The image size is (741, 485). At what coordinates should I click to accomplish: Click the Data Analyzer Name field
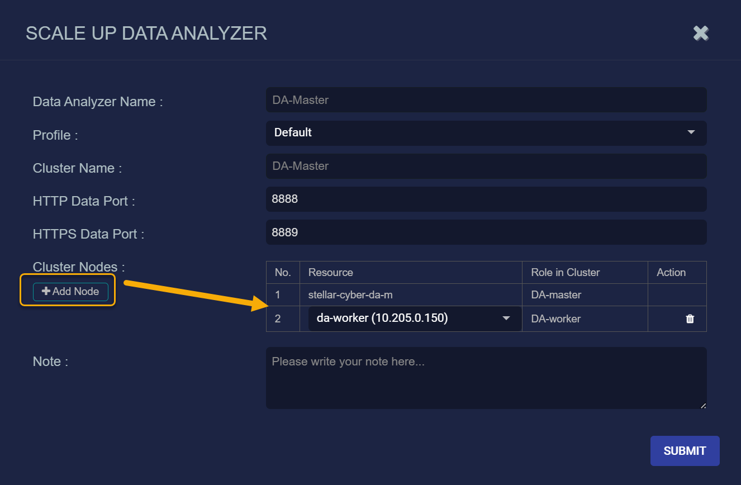[x=486, y=100]
